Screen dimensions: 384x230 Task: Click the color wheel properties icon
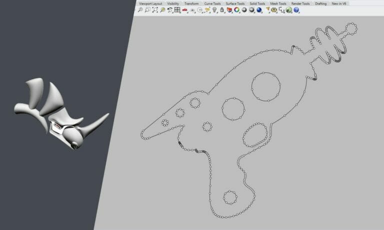point(236,9)
